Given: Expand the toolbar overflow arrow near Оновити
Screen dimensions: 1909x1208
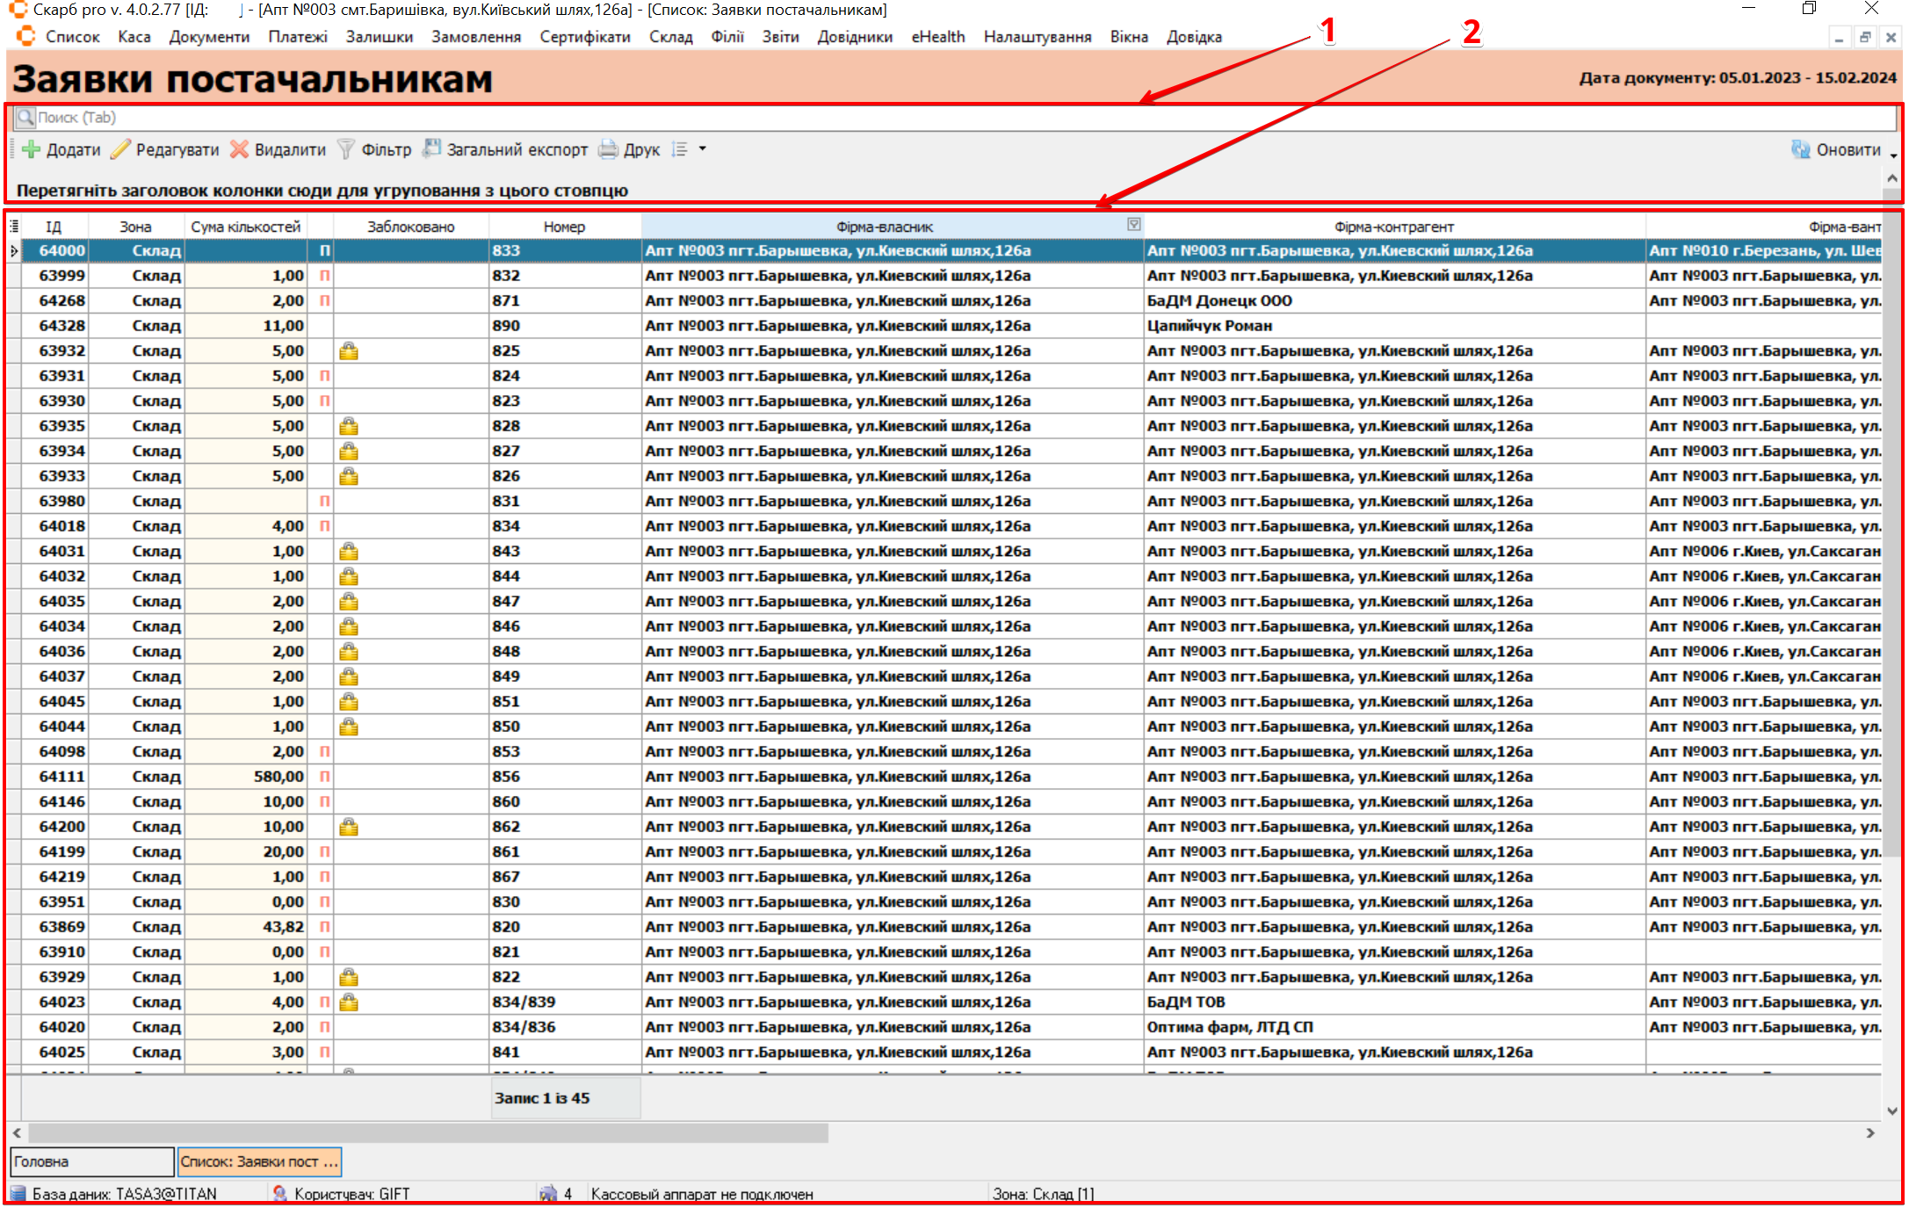Looking at the screenshot, I should [x=1893, y=156].
